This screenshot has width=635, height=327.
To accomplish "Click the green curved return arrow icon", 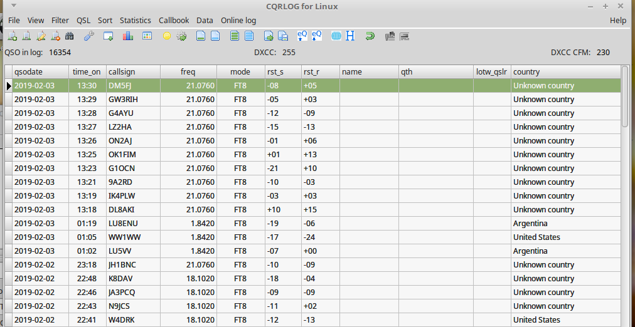I will coord(370,36).
